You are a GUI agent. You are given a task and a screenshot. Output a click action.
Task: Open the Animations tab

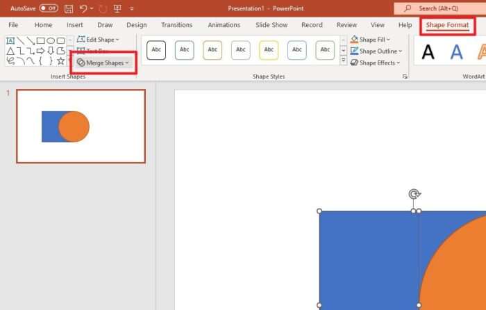[x=224, y=25]
